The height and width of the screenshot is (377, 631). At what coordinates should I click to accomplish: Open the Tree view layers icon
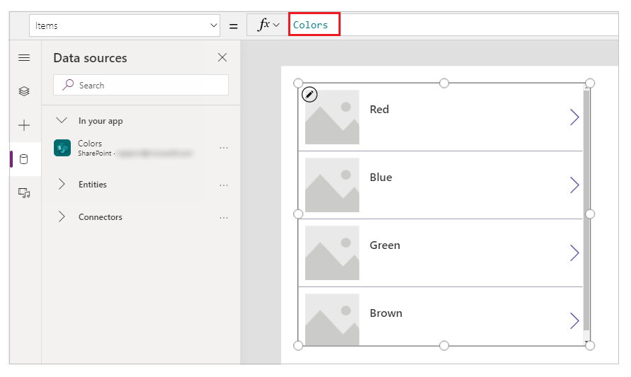(x=24, y=91)
